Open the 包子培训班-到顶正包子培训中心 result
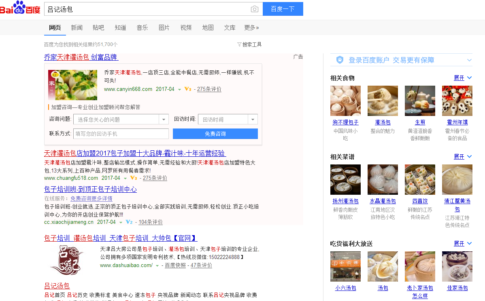 (90, 189)
